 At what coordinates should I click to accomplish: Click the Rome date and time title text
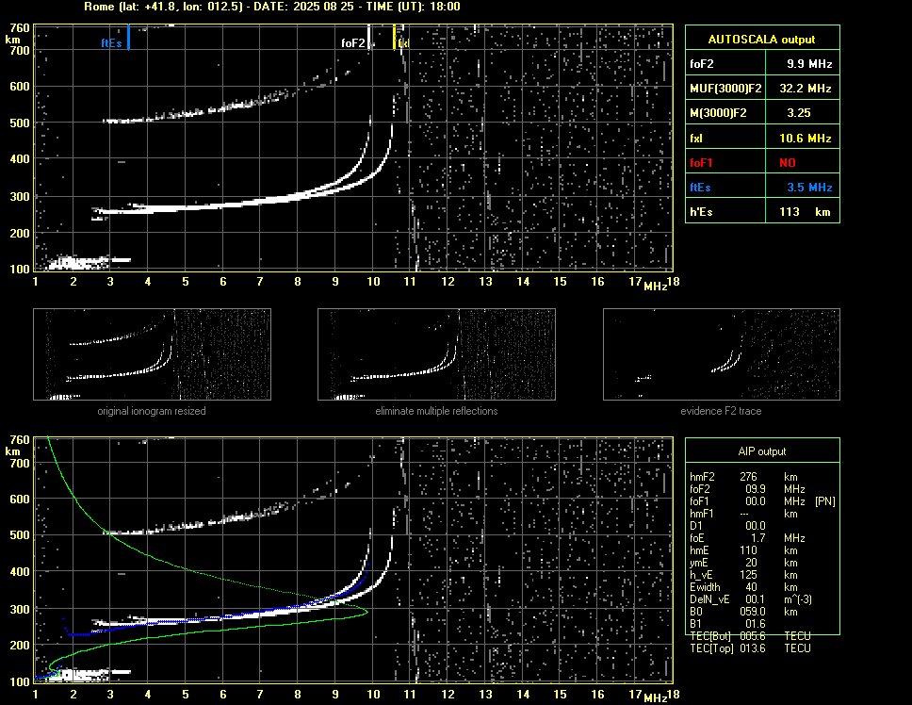tap(272, 7)
